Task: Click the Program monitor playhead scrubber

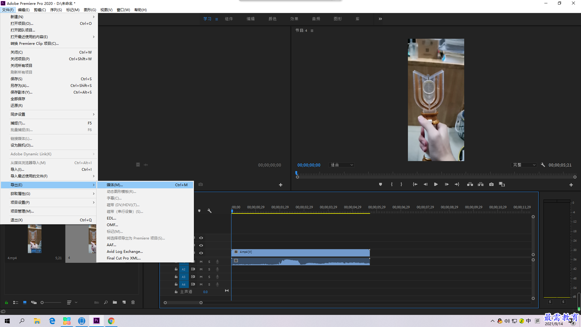Action: coord(297,173)
